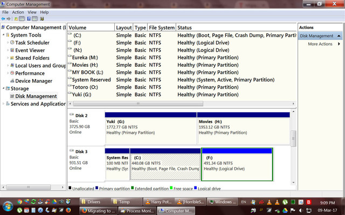The height and width of the screenshot is (215, 345).
Task: Sort by the Status column header
Action: tap(237, 27)
